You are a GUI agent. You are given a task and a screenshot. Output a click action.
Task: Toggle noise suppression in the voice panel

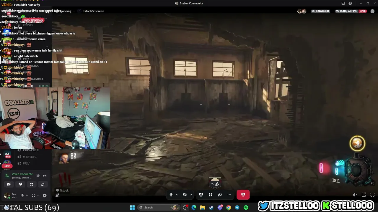[38, 176]
